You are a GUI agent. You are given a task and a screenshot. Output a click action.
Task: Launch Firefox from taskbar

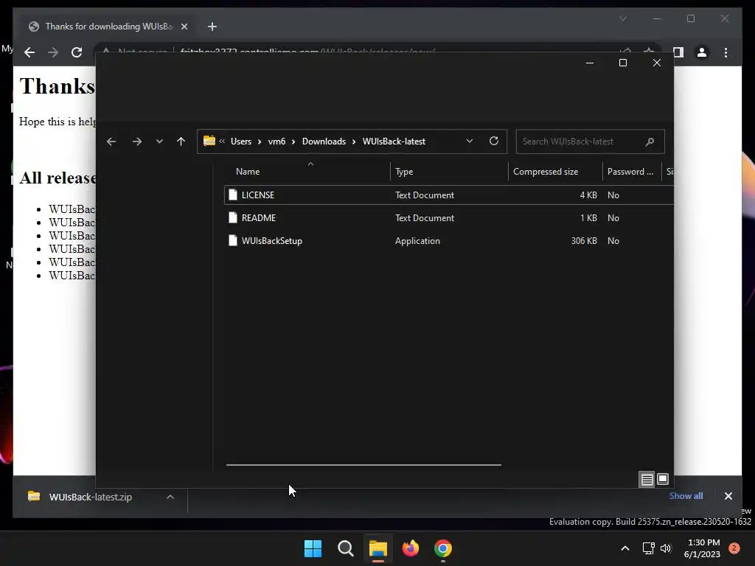[x=410, y=548]
